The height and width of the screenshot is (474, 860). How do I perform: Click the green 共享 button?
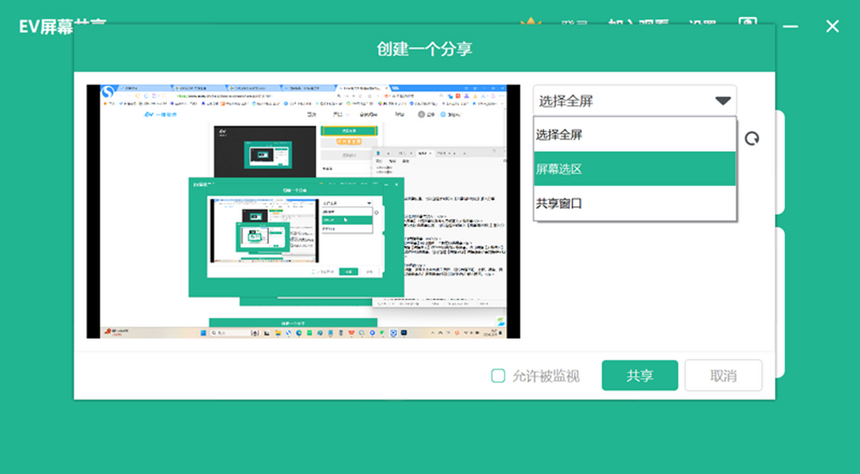[640, 375]
